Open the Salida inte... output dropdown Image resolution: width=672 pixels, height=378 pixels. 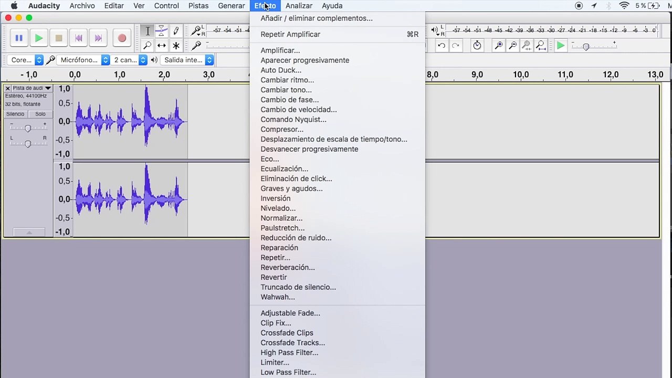tap(187, 60)
